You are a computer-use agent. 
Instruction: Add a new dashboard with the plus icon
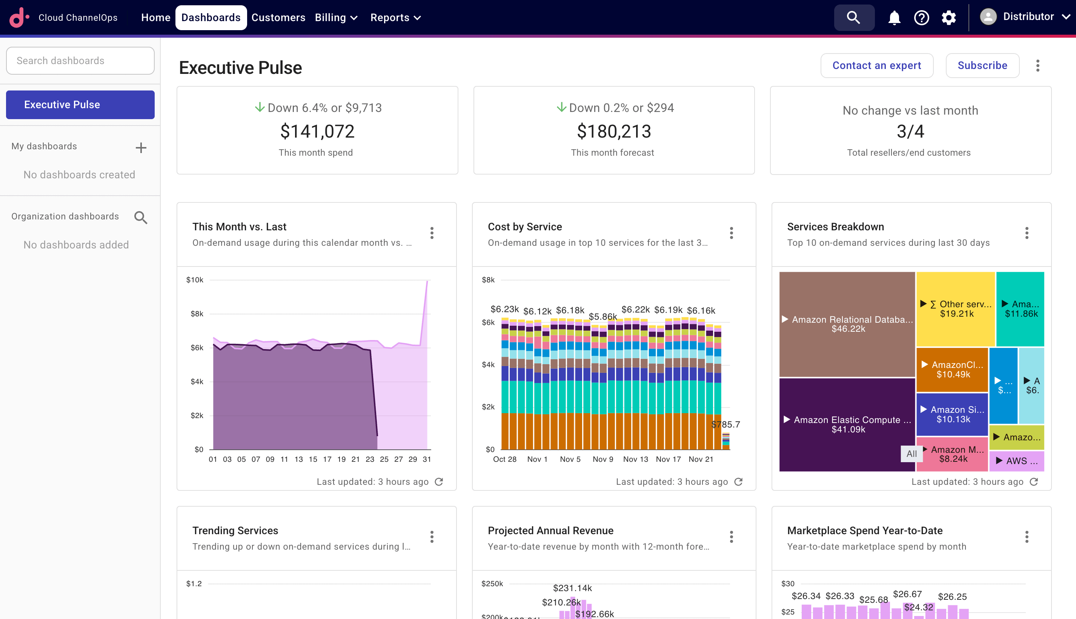(x=141, y=147)
